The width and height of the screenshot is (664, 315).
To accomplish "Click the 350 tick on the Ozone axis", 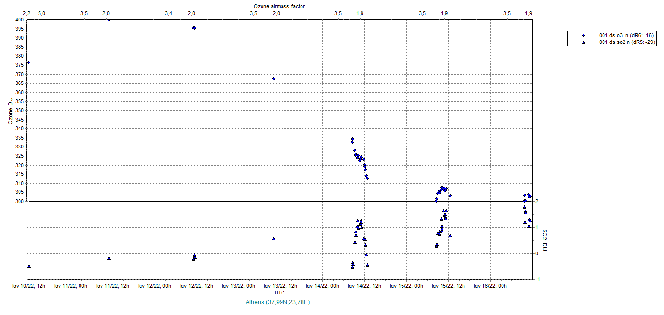I will pyautogui.click(x=19, y=110).
